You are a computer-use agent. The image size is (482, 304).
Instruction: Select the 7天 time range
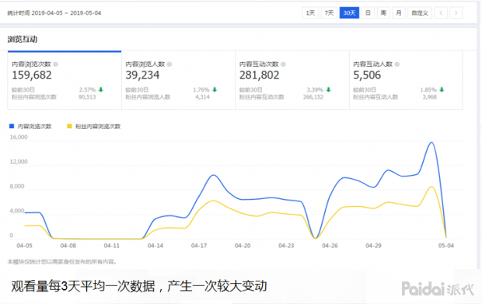(x=329, y=13)
